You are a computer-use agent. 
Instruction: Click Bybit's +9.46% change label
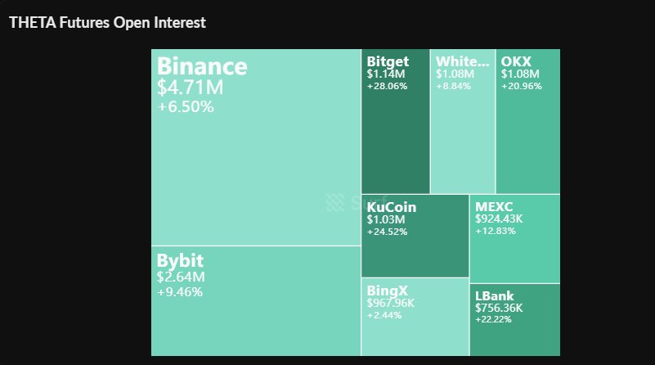point(180,292)
